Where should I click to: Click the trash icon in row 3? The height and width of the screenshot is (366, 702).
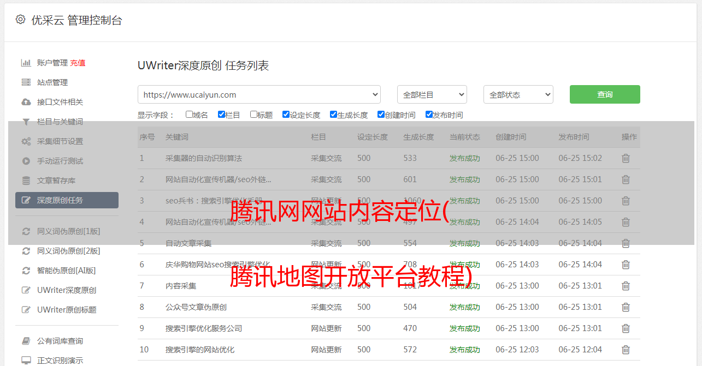tap(626, 201)
